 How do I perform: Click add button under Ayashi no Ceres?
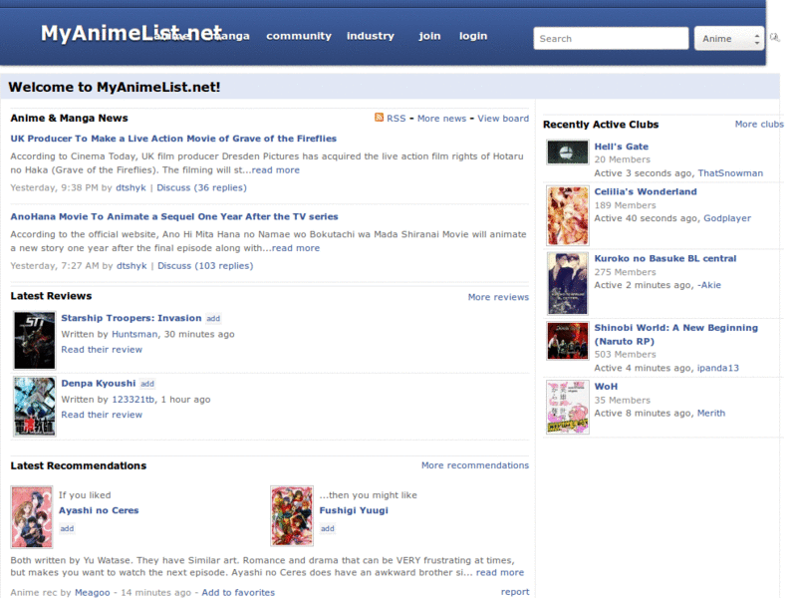click(x=67, y=528)
